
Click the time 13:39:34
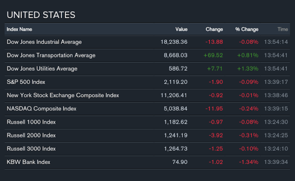[x=276, y=162]
